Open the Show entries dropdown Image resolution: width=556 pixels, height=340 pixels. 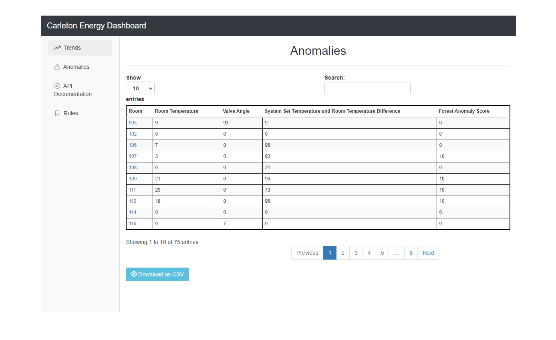tap(140, 88)
